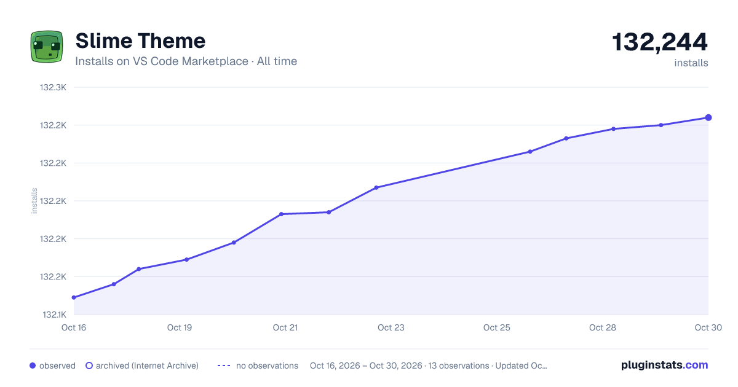The height and width of the screenshot is (387, 738).
Task: Click the 'Oct 19' x-axis label
Action: (180, 327)
